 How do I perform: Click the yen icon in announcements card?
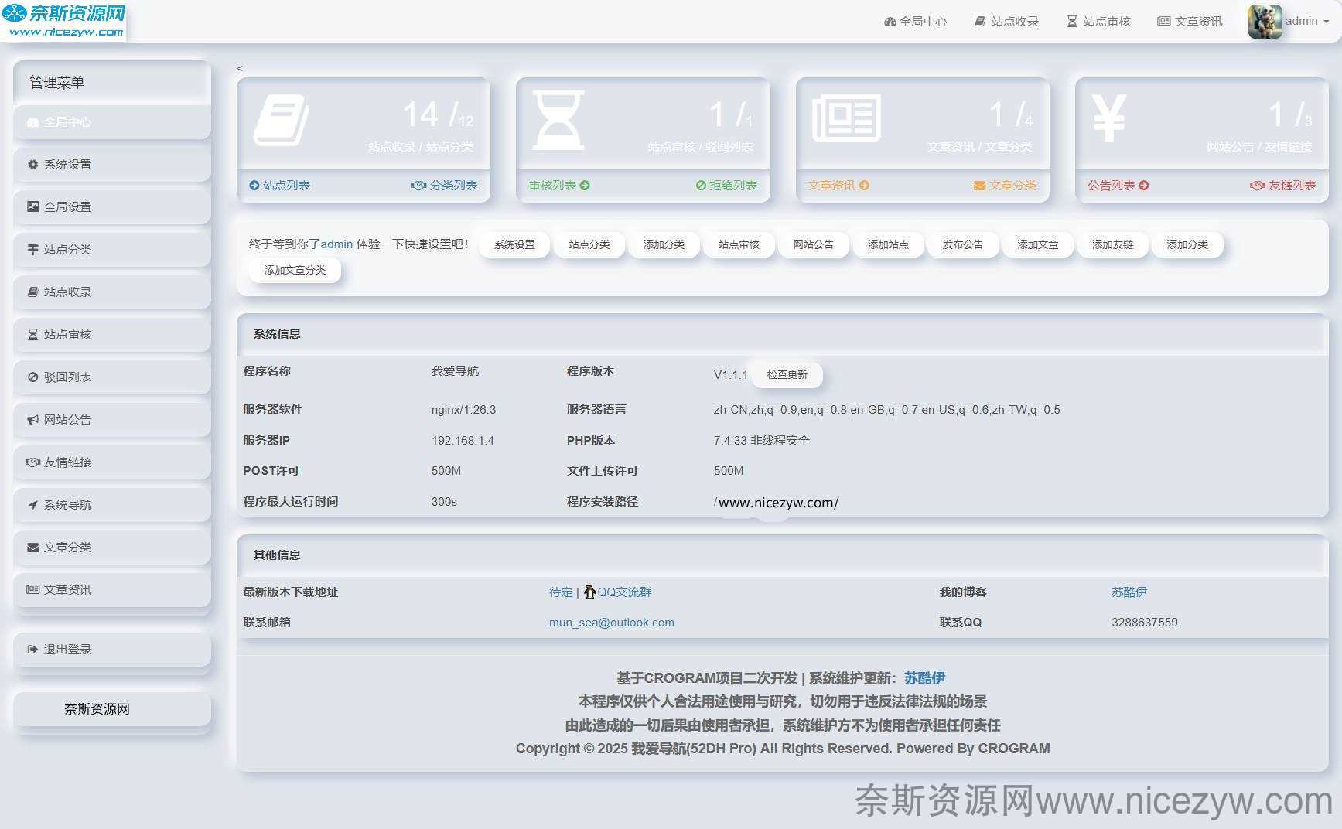(1108, 118)
